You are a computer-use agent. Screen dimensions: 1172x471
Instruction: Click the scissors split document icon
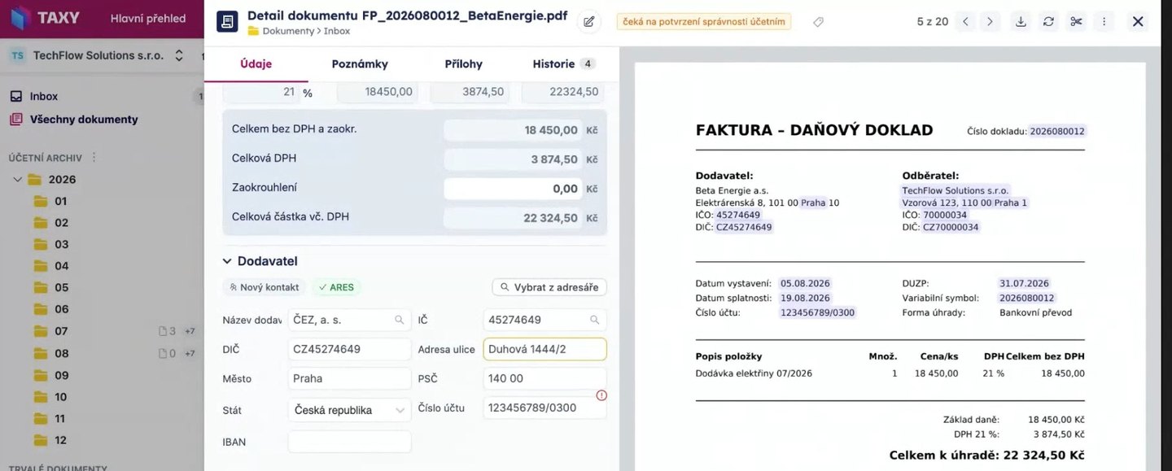coord(1076,22)
